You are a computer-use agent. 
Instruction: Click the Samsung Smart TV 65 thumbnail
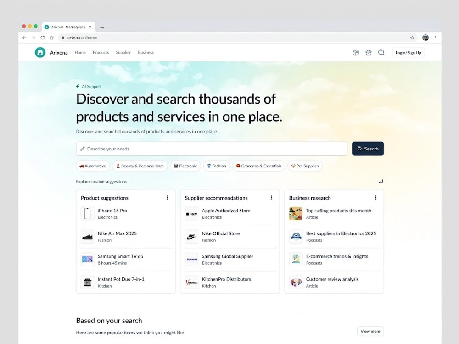click(87, 260)
